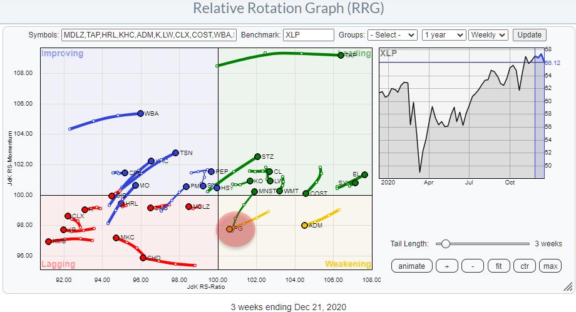Screen dimensions: 576x312
Task: Select the EL data point
Action: point(364,174)
